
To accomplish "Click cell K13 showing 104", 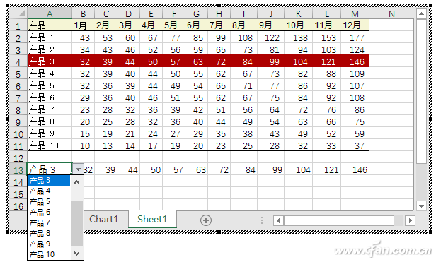I will 299,169.
